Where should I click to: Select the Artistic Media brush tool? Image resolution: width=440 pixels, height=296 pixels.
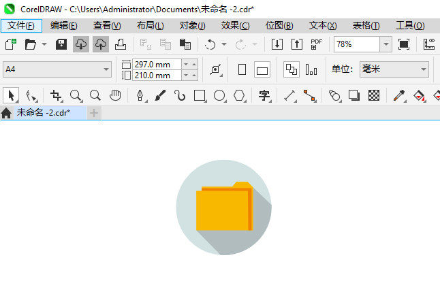[x=160, y=95]
